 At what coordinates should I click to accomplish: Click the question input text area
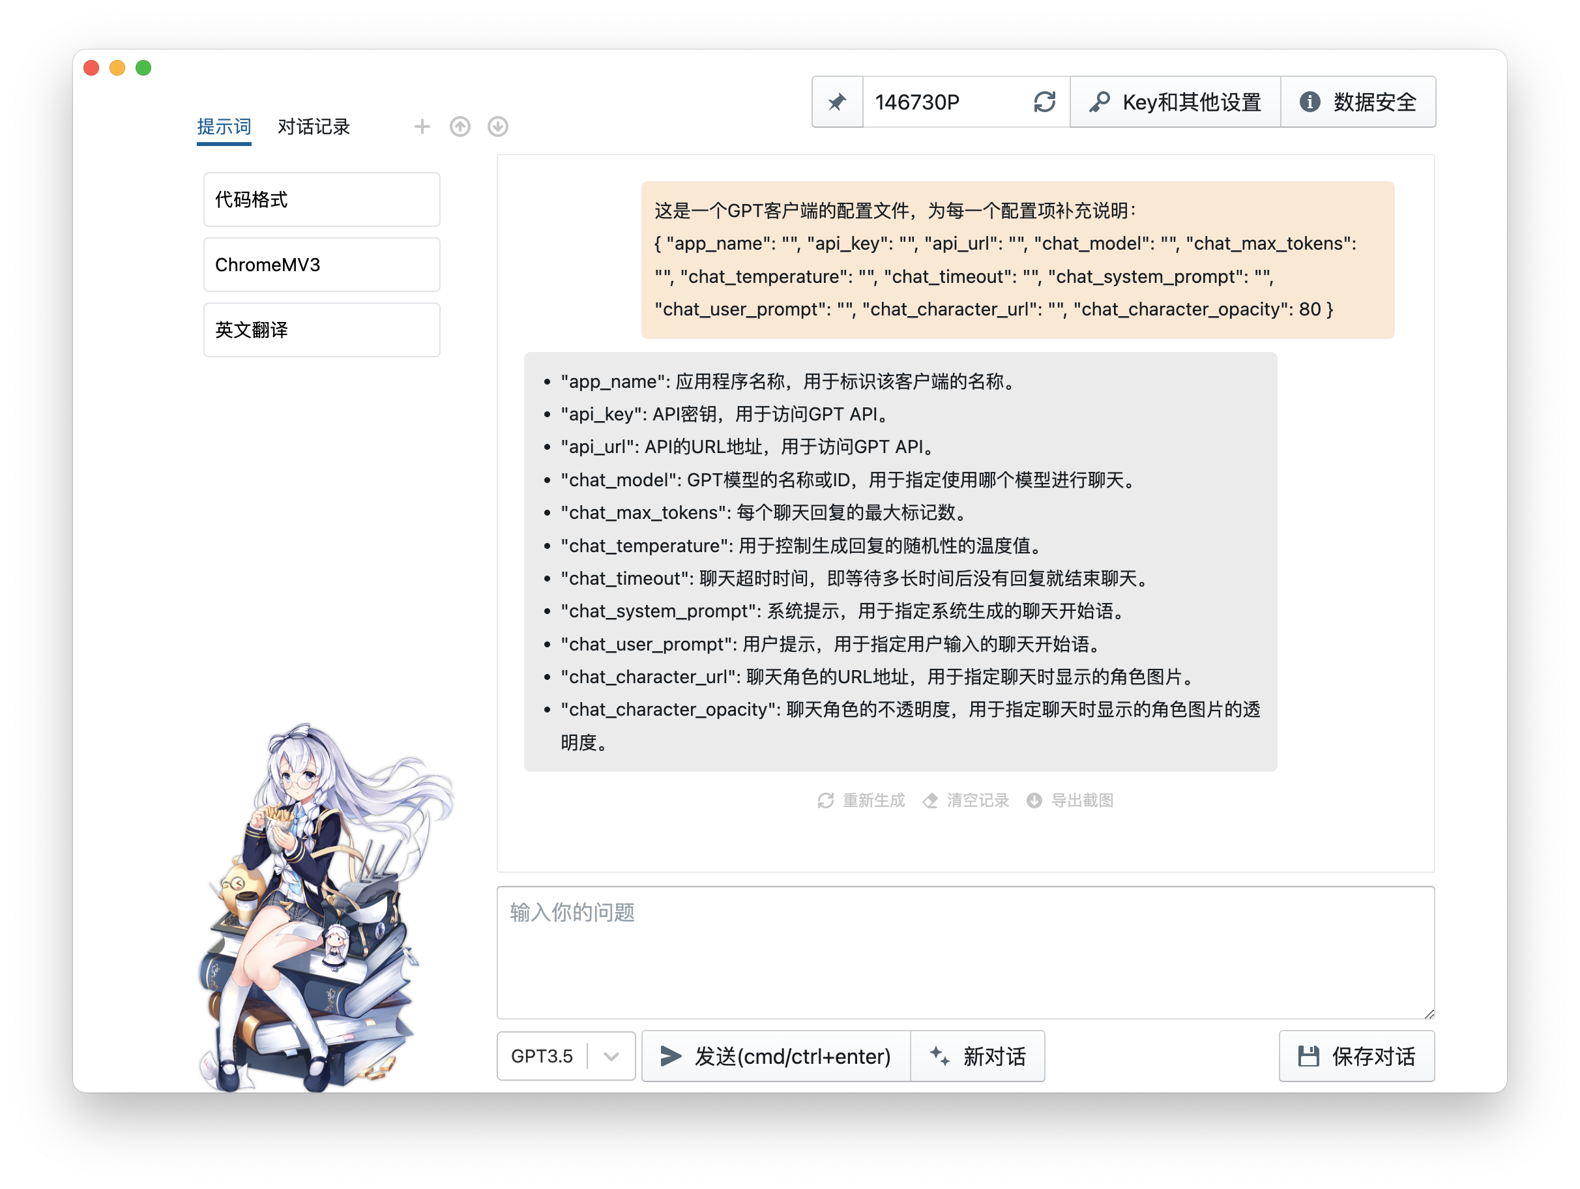(965, 952)
